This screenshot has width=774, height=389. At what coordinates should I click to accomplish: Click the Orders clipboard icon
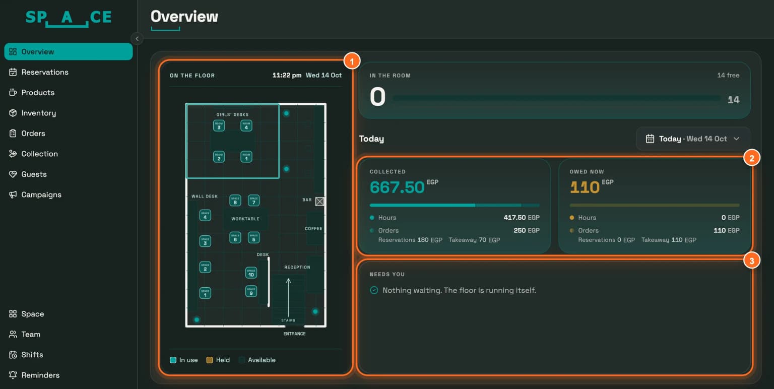(x=13, y=134)
